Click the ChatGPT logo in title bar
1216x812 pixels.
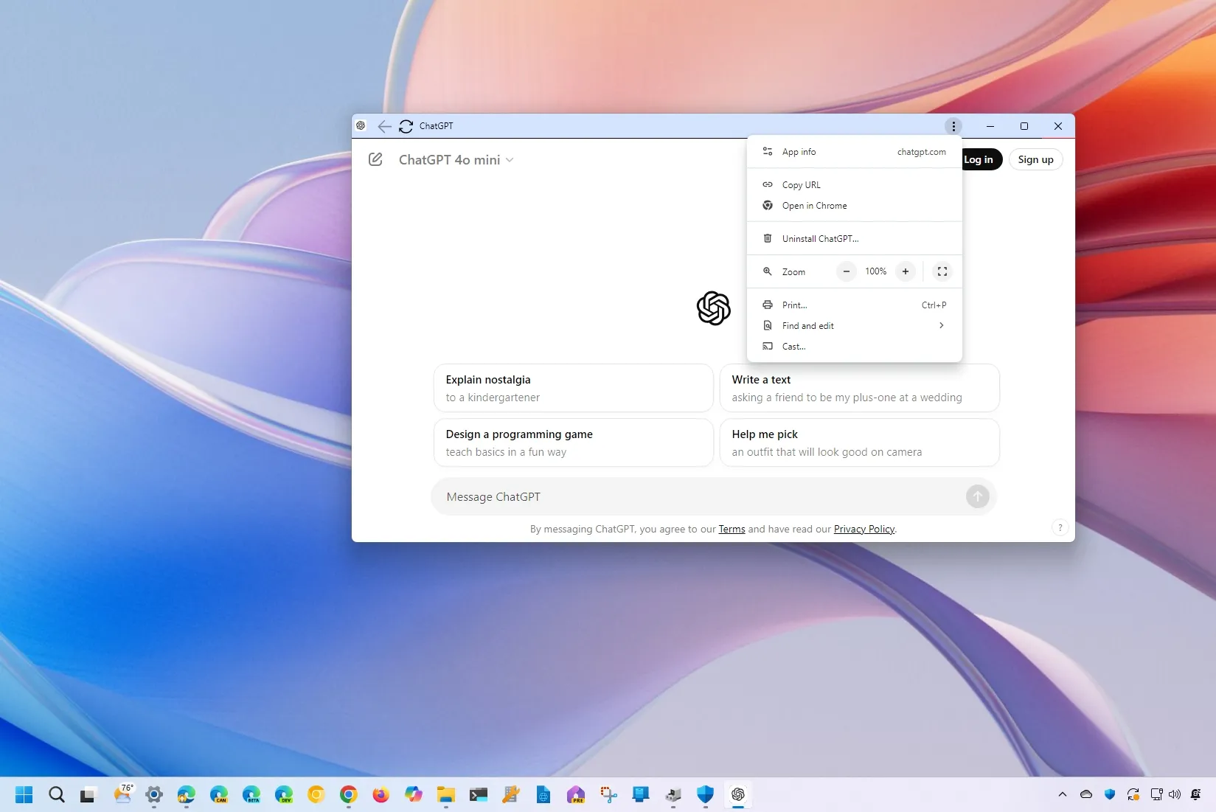(x=361, y=126)
